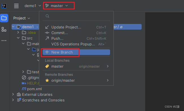Click the yellow tag icon beside master
Image resolution: width=184 pixels, height=111 pixels.
pos(47,66)
